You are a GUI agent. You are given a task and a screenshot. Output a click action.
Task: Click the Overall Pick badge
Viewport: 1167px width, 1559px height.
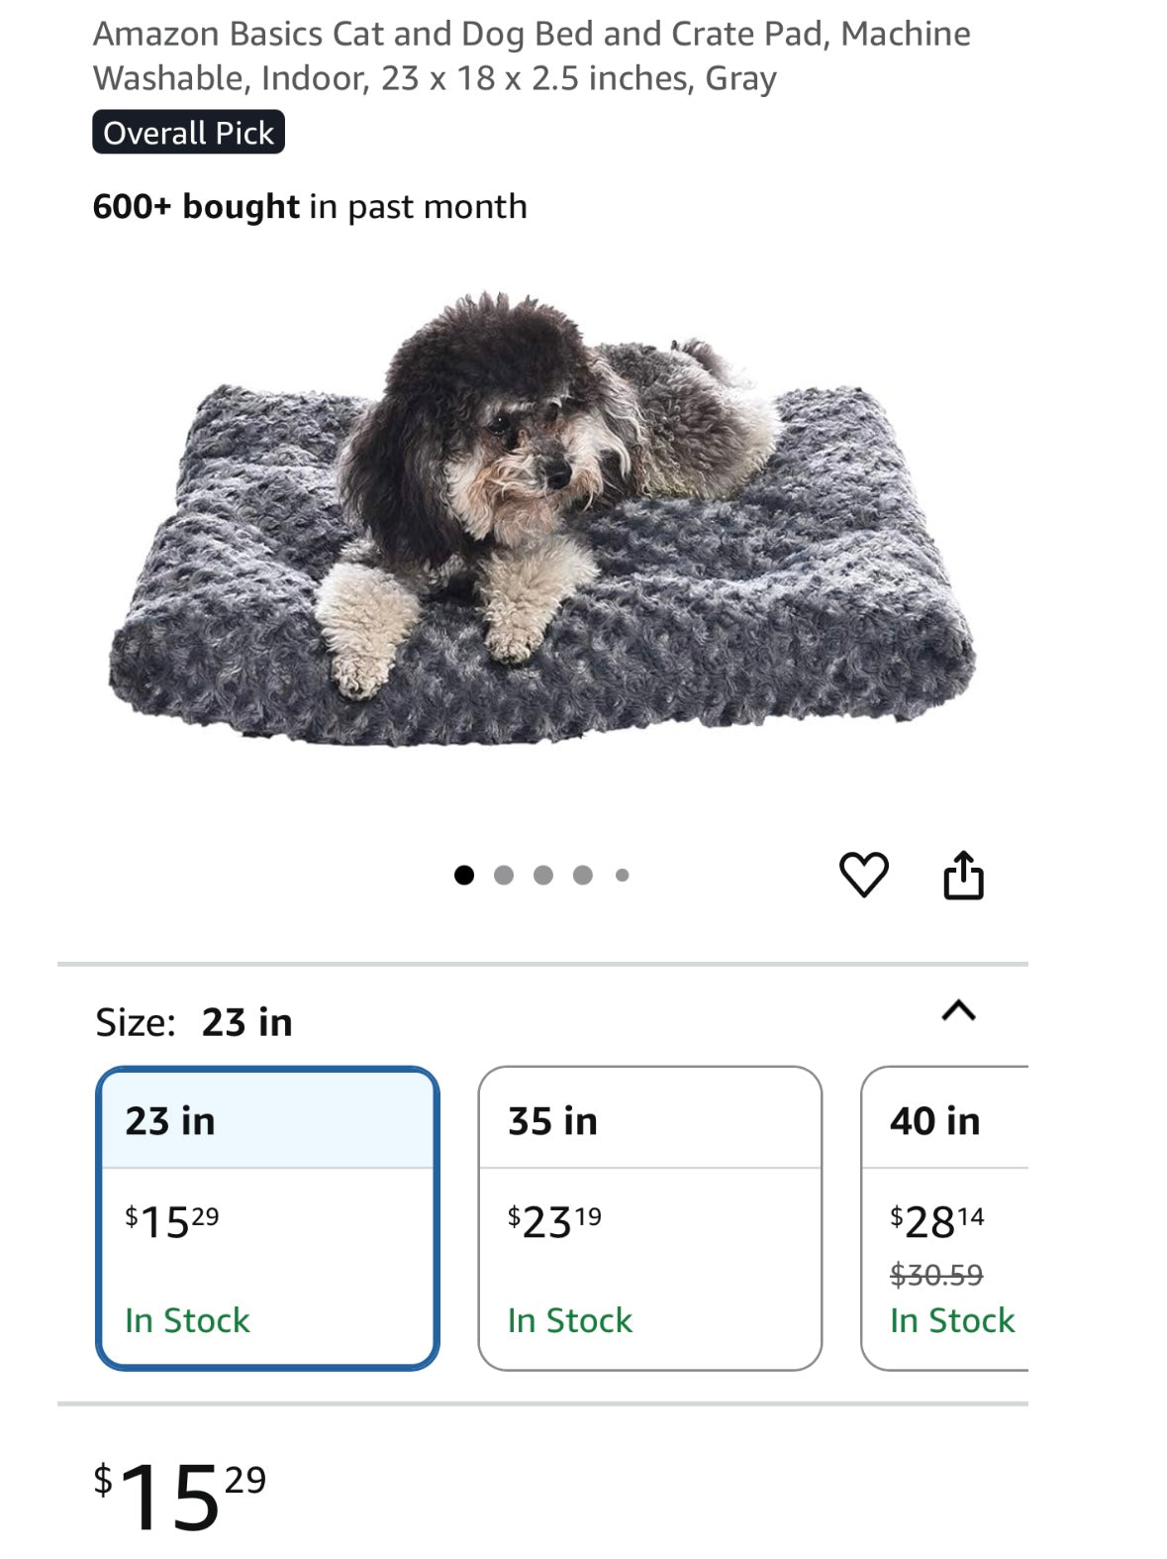tap(189, 131)
